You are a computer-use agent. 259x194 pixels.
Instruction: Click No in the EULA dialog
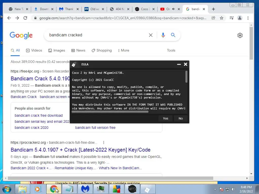point(181,118)
